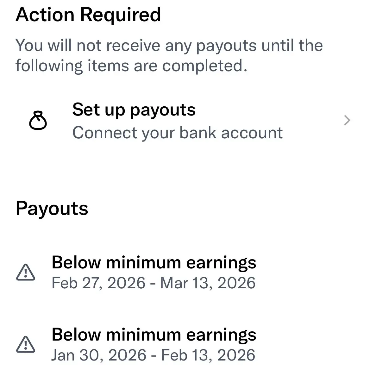Click the Payouts section heading
This screenshot has height=370, width=370.
[52, 209]
